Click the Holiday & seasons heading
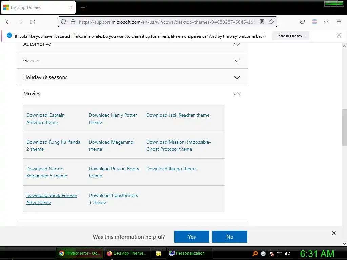The height and width of the screenshot is (260, 347). [x=45, y=77]
